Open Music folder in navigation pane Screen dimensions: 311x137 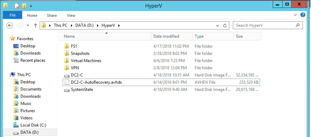point(26,103)
